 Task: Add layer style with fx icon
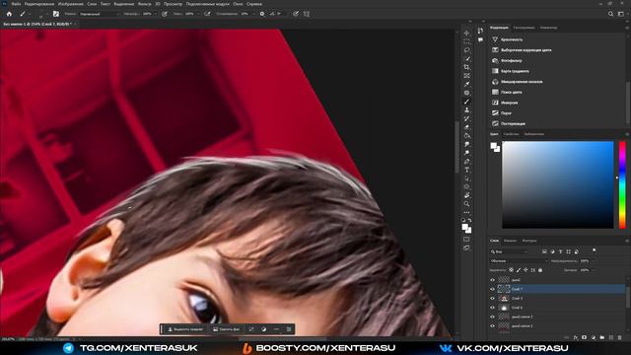(x=576, y=337)
